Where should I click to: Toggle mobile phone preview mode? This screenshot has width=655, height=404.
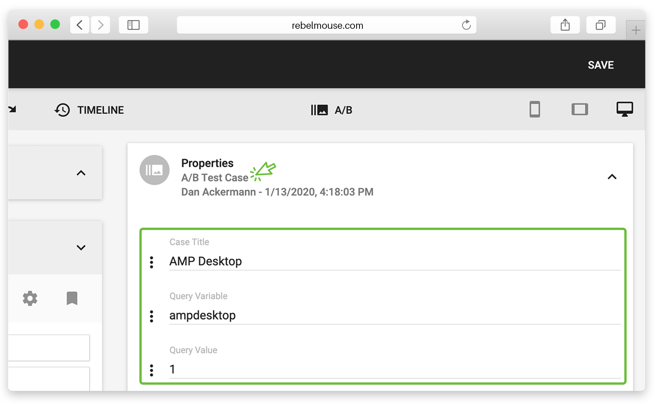535,109
